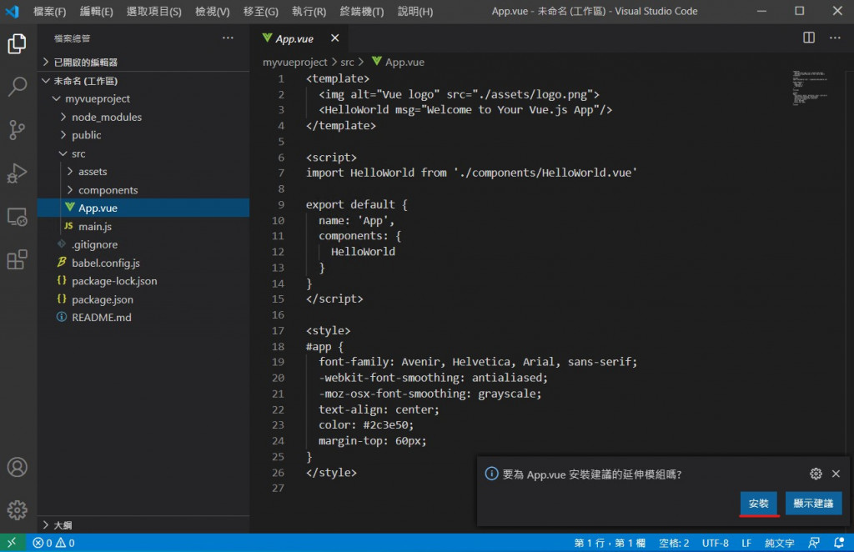
Task: Click line number 17 in the gutter
Action: coord(278,330)
